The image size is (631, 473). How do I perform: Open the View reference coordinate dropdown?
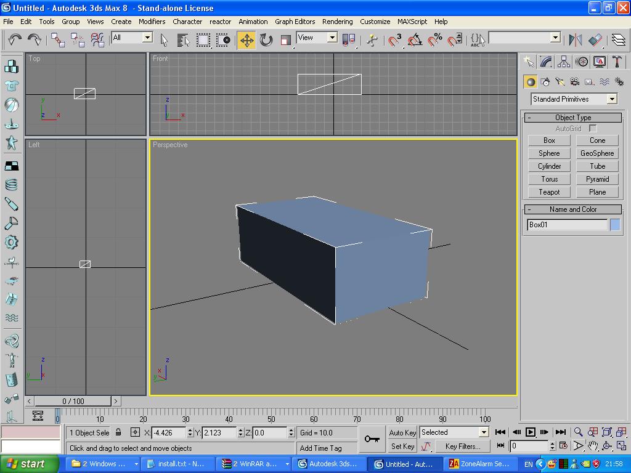tap(332, 38)
